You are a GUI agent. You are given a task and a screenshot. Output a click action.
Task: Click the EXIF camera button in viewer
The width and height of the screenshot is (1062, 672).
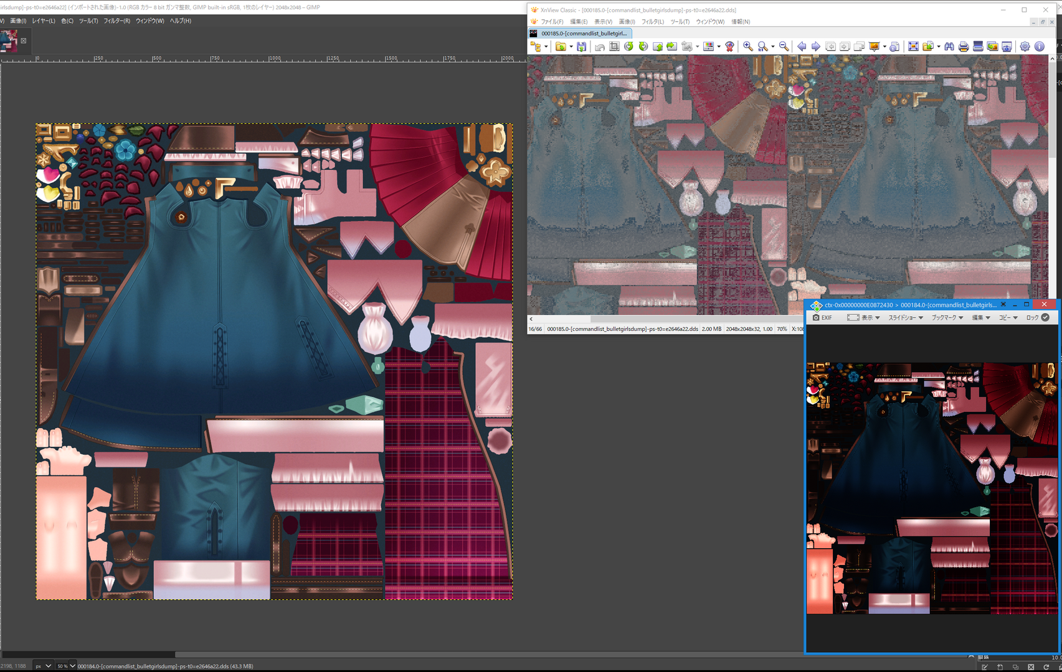pos(823,318)
